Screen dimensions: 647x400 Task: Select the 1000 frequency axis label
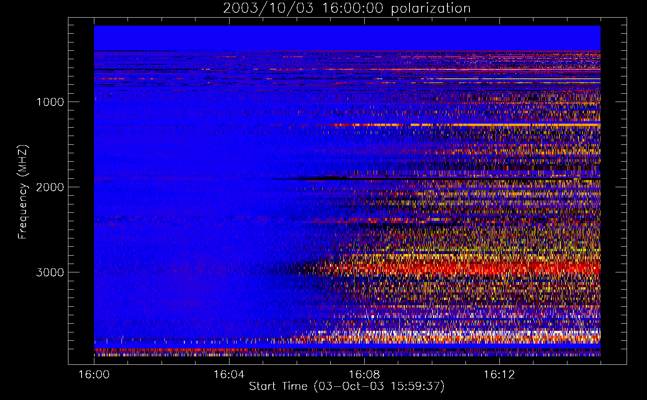click(50, 102)
